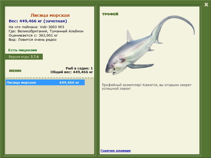Click the ТРОФЕЙ heading label
This screenshot has width=211, height=158.
(x=110, y=14)
